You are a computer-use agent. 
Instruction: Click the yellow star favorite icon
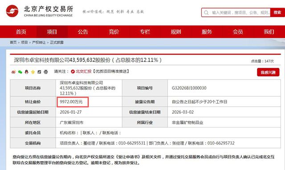tap(33, 72)
